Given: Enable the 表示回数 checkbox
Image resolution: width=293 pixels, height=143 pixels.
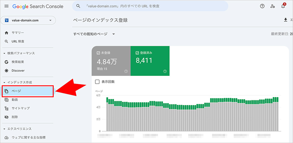Looking at the screenshot, I should (x=98, y=82).
